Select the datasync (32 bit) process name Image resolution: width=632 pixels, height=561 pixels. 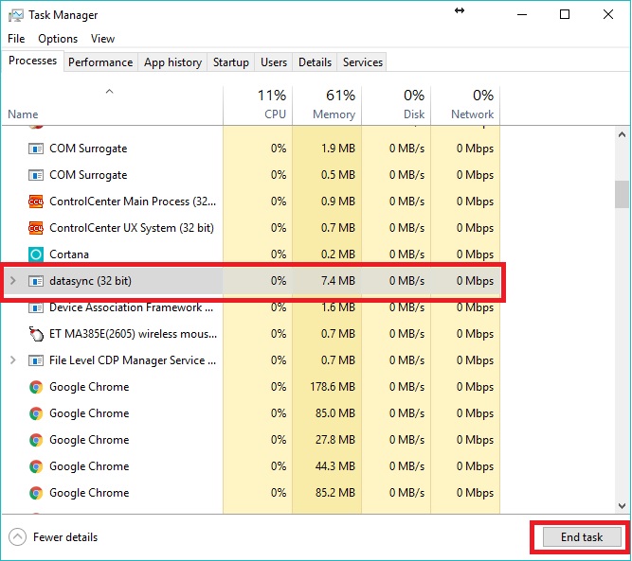pyautogui.click(x=91, y=281)
